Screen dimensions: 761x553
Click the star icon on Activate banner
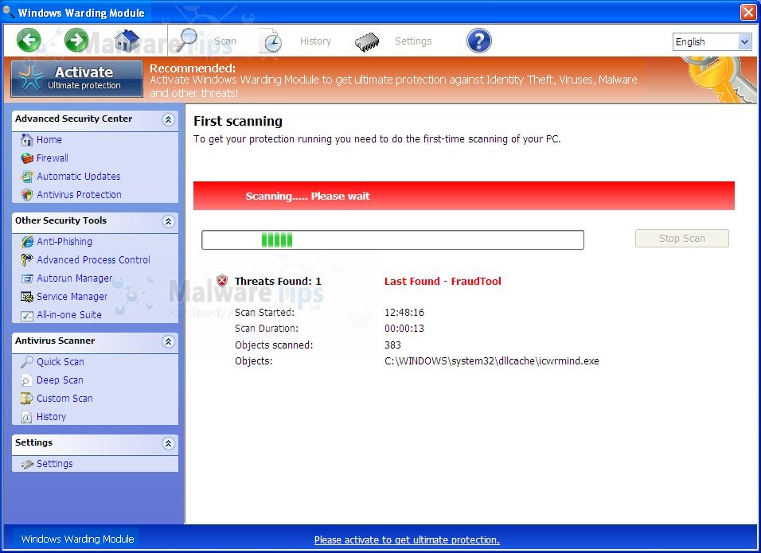point(30,79)
